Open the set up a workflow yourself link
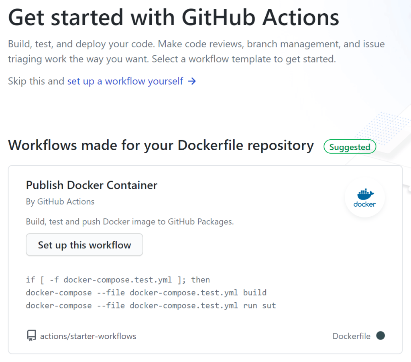 [x=125, y=81]
